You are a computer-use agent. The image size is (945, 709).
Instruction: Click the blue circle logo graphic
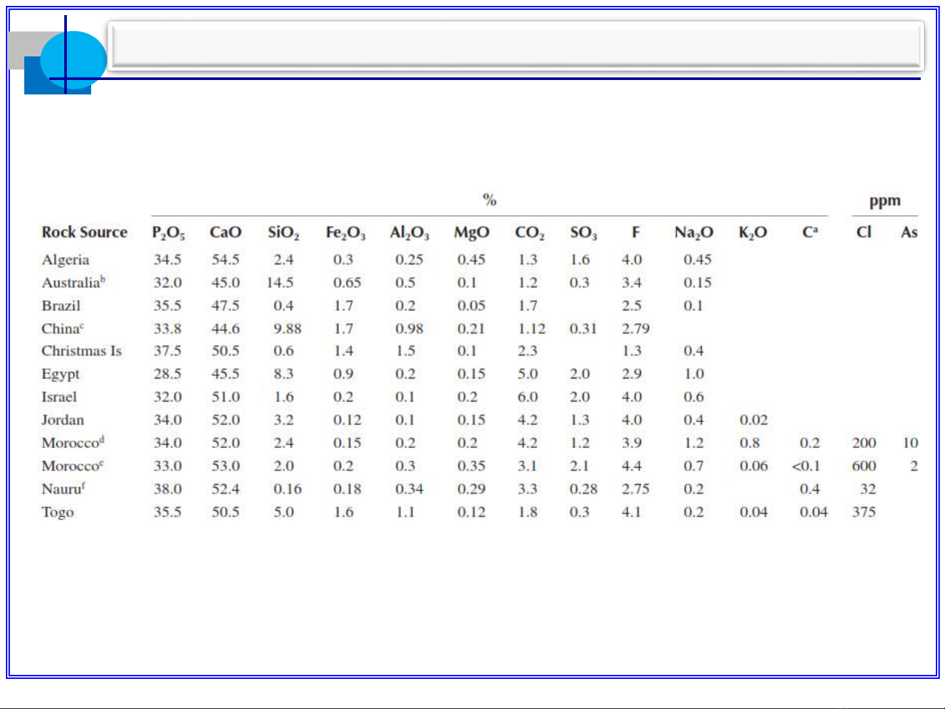click(x=73, y=60)
